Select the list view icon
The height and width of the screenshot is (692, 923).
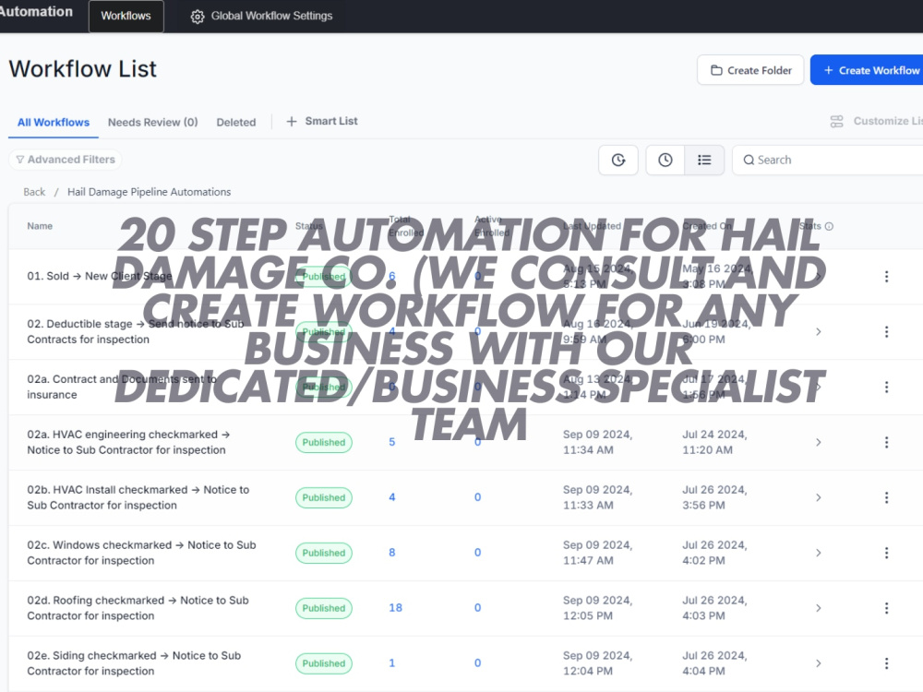coord(704,160)
